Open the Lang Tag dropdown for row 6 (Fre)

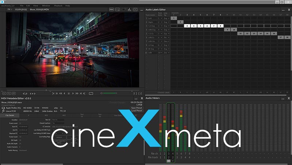[166, 37]
